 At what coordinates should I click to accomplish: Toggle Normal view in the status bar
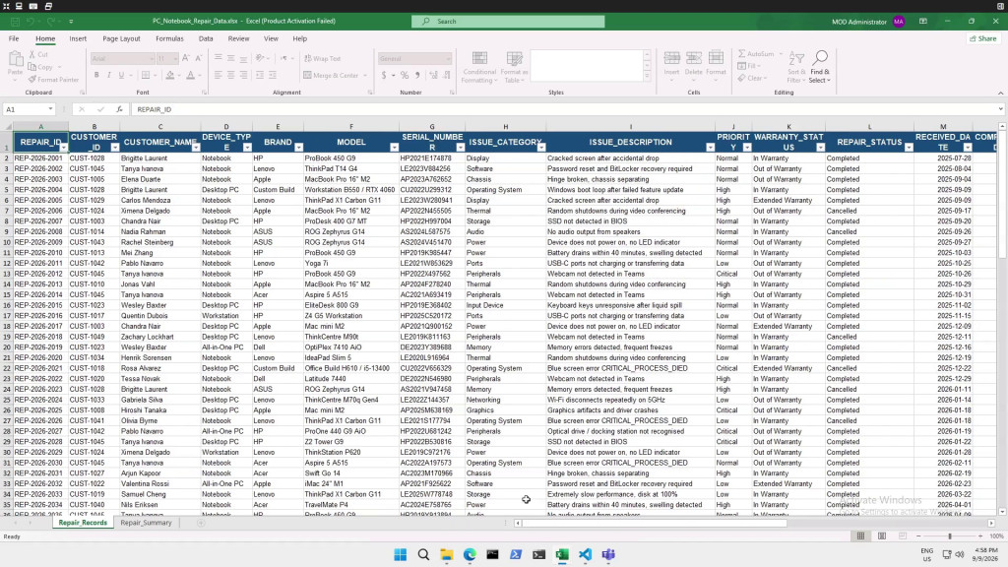coord(860,536)
